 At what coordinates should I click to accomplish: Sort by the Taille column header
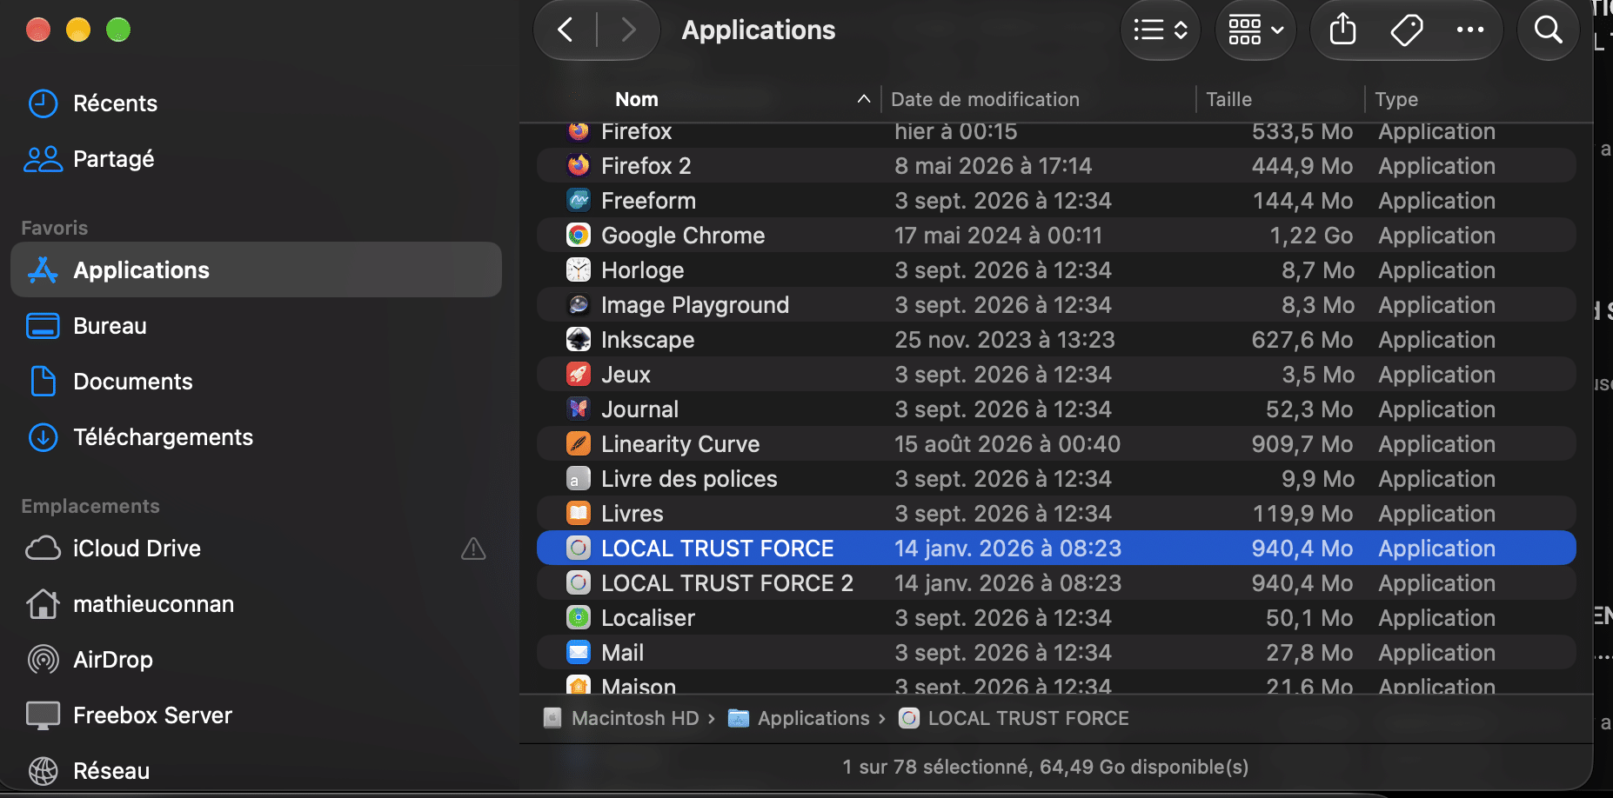pos(1228,99)
